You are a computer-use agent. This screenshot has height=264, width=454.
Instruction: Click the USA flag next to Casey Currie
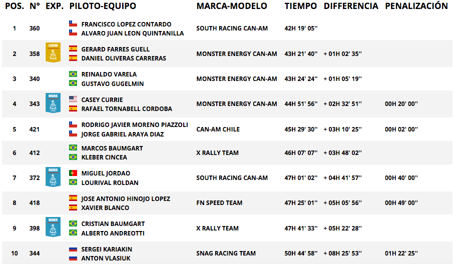click(73, 99)
